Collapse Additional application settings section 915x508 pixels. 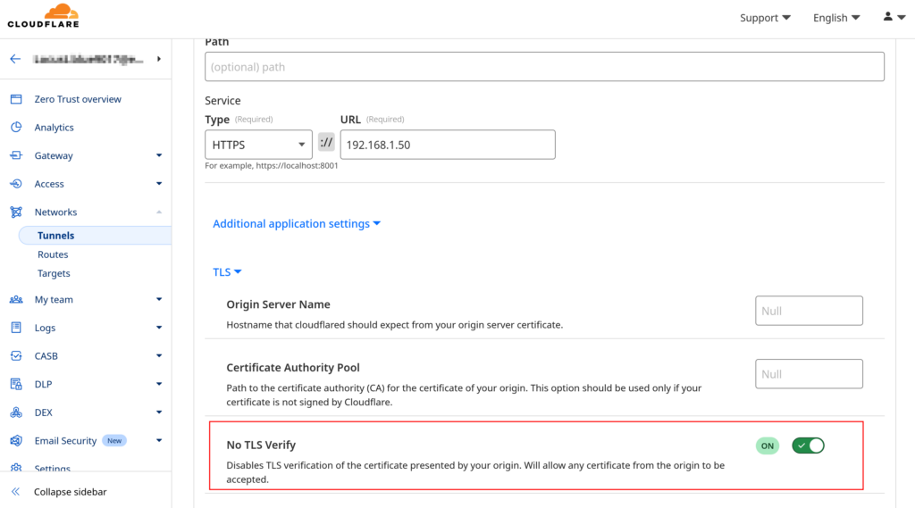(x=297, y=223)
